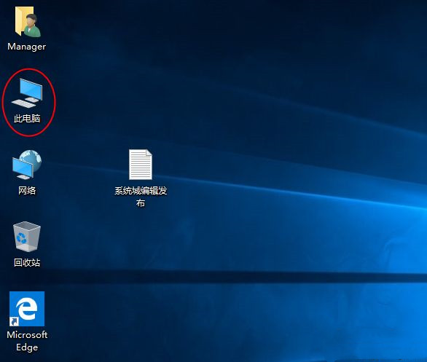The width and height of the screenshot is (427, 362).
Task: Click the "回收站" label text
Action: (x=27, y=262)
